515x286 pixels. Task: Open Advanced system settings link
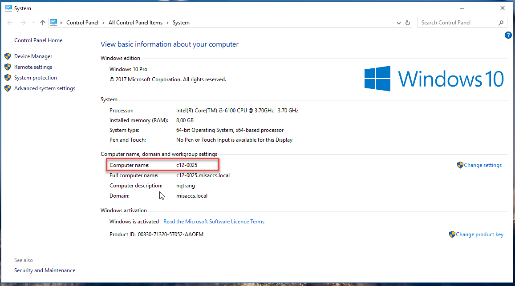(45, 88)
